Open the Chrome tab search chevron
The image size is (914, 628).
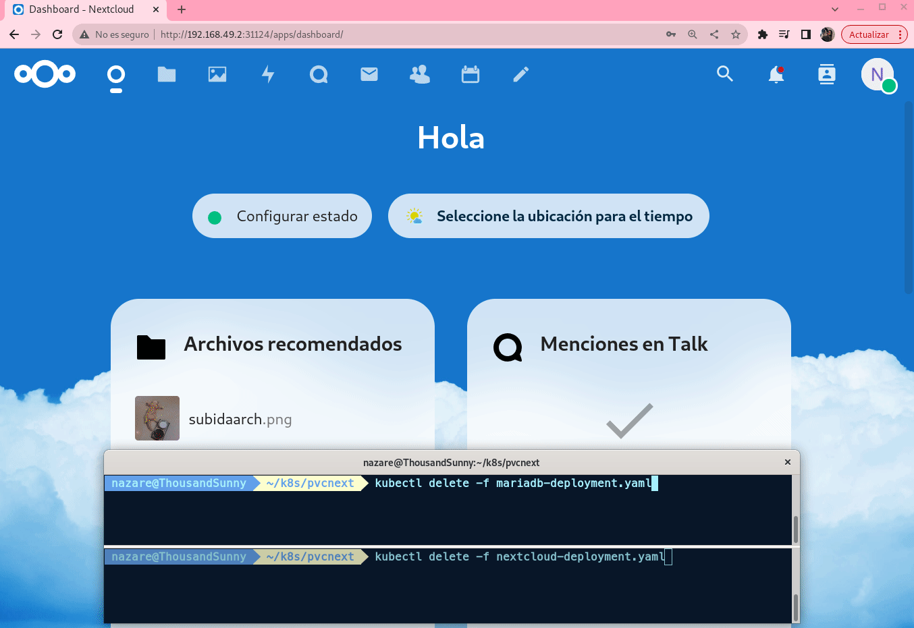[835, 9]
